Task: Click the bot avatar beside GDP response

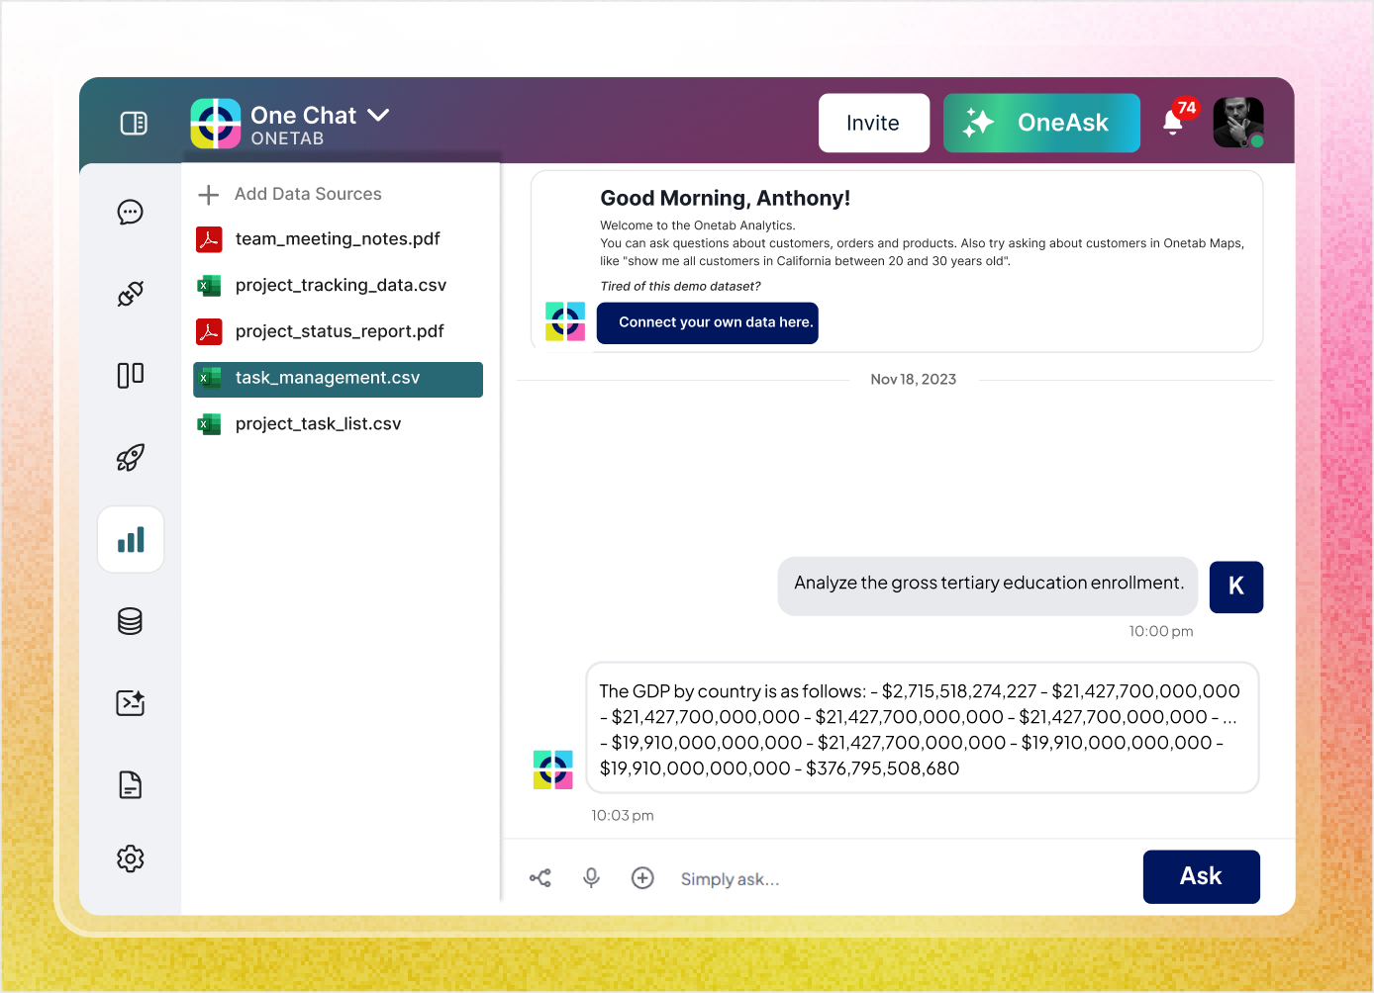Action: (553, 769)
